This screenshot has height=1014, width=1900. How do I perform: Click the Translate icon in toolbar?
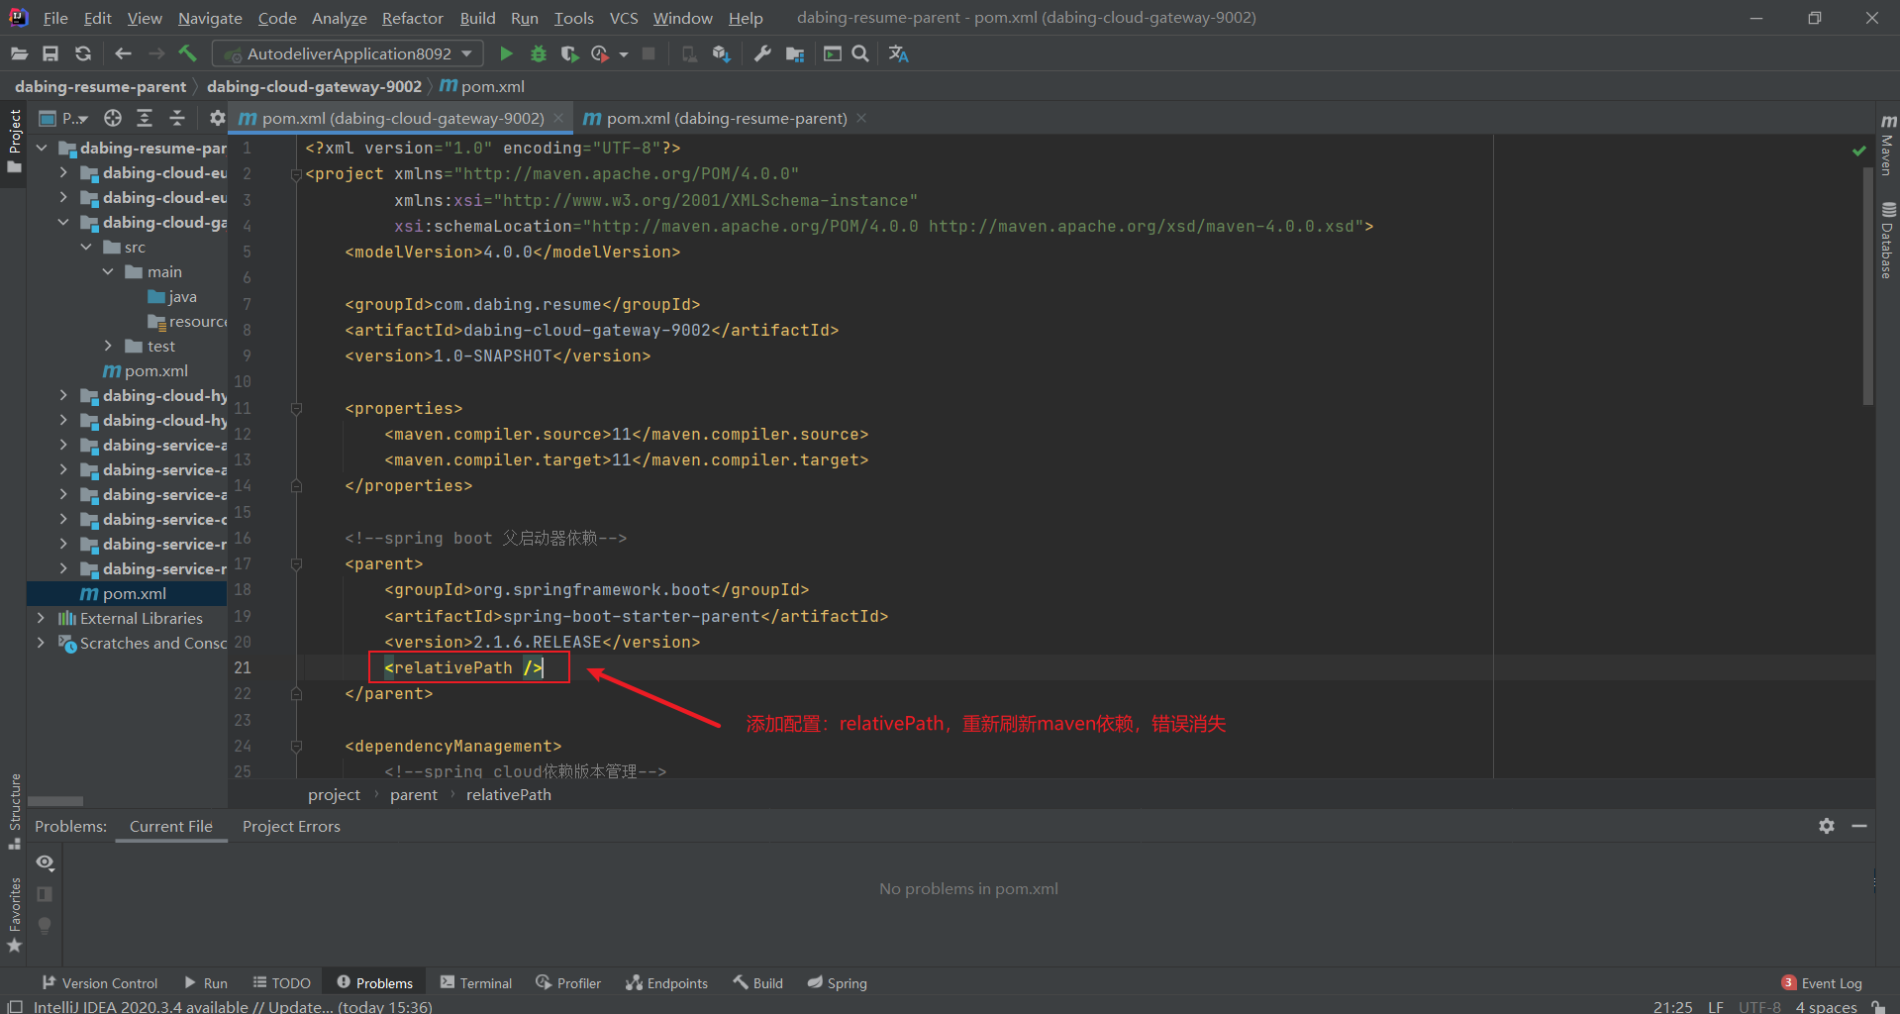(898, 53)
